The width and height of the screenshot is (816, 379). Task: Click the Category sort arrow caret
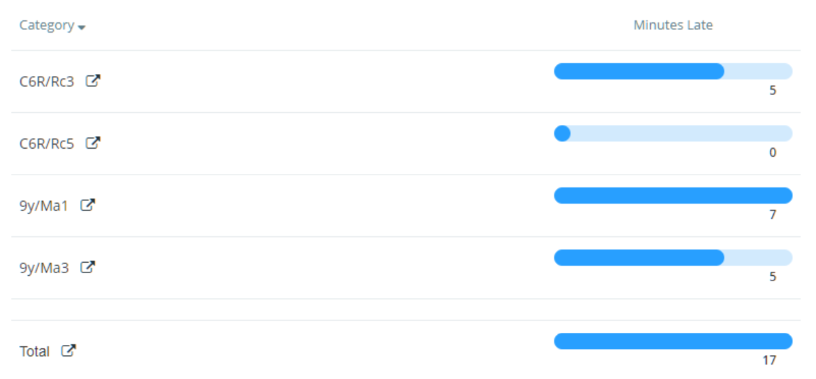[82, 28]
